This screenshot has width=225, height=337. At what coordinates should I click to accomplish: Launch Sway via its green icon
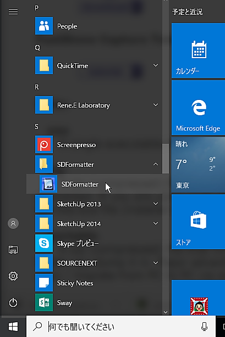44,303
